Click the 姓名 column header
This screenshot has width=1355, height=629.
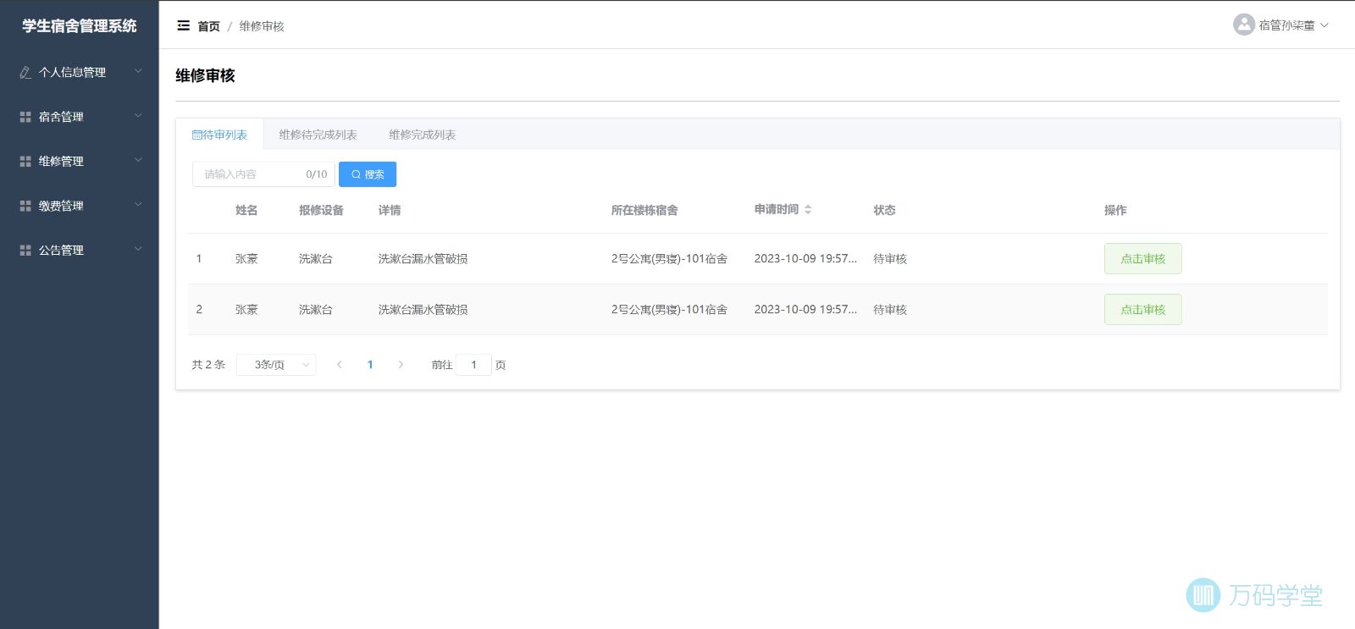pos(246,210)
